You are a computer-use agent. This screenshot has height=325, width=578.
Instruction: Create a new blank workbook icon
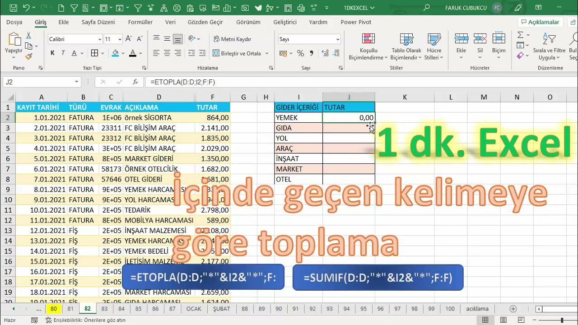(x=61, y=8)
